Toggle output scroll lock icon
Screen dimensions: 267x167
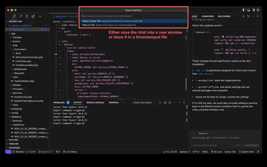170,103
